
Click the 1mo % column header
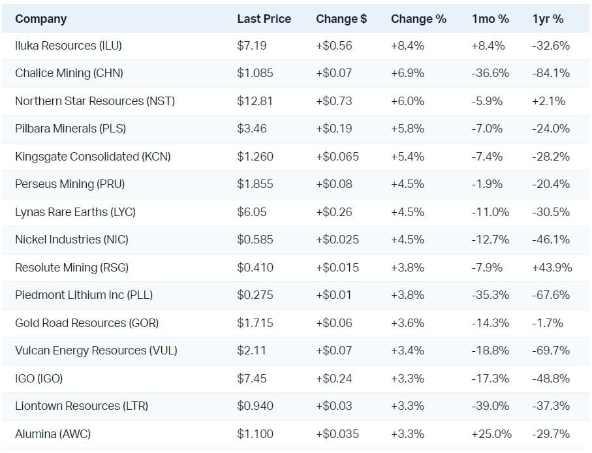(490, 19)
